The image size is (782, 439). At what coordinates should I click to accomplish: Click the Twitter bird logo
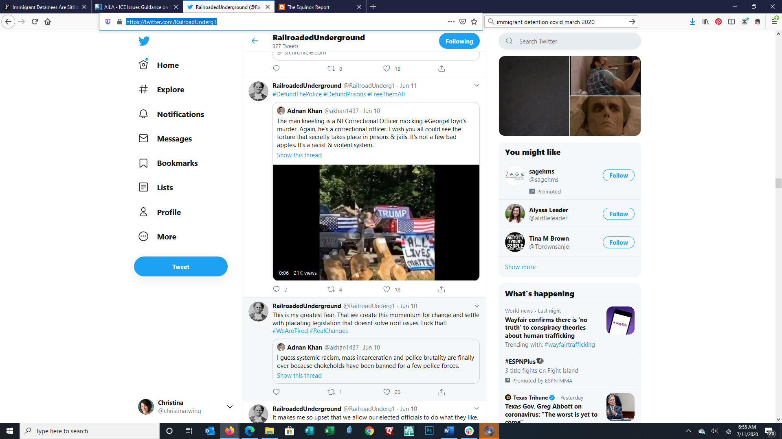(x=144, y=41)
